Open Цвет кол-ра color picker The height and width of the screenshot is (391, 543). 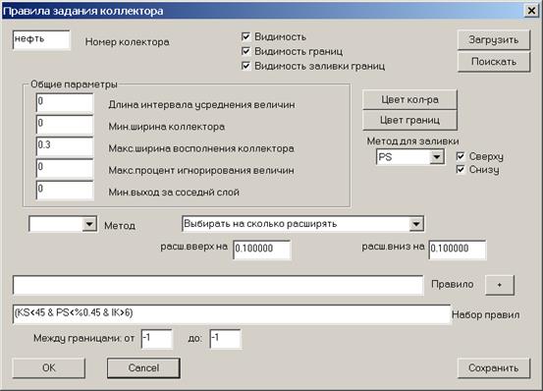pos(409,100)
